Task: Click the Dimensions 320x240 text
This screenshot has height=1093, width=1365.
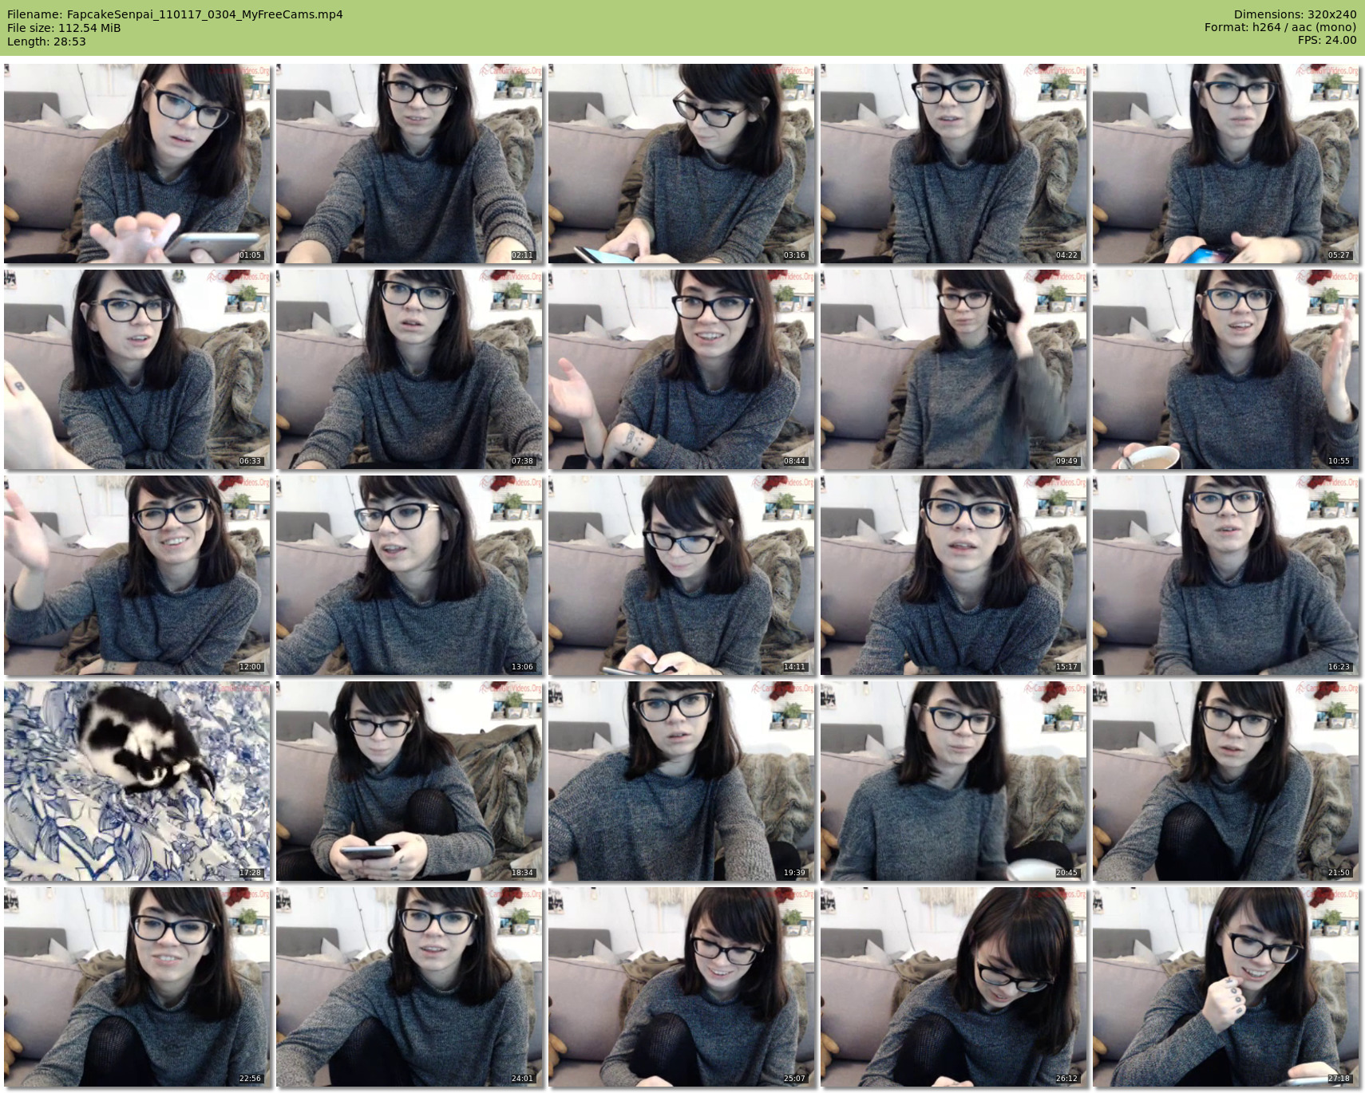Action: tap(1295, 14)
